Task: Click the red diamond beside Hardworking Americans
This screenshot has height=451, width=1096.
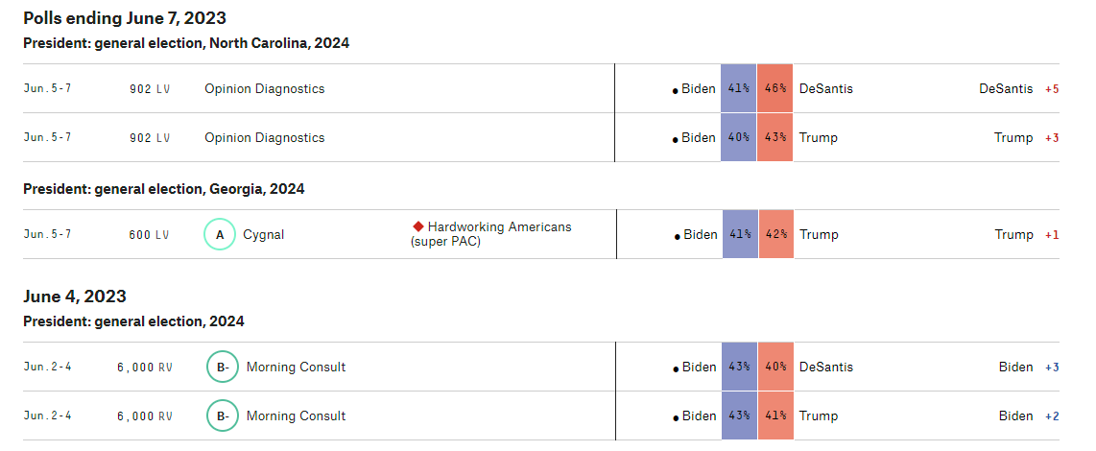Action: [418, 226]
